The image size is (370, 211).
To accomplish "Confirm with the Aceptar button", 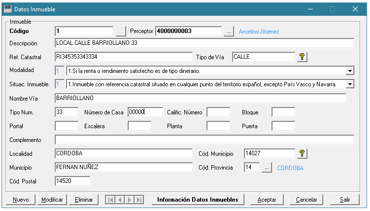I will [267, 200].
